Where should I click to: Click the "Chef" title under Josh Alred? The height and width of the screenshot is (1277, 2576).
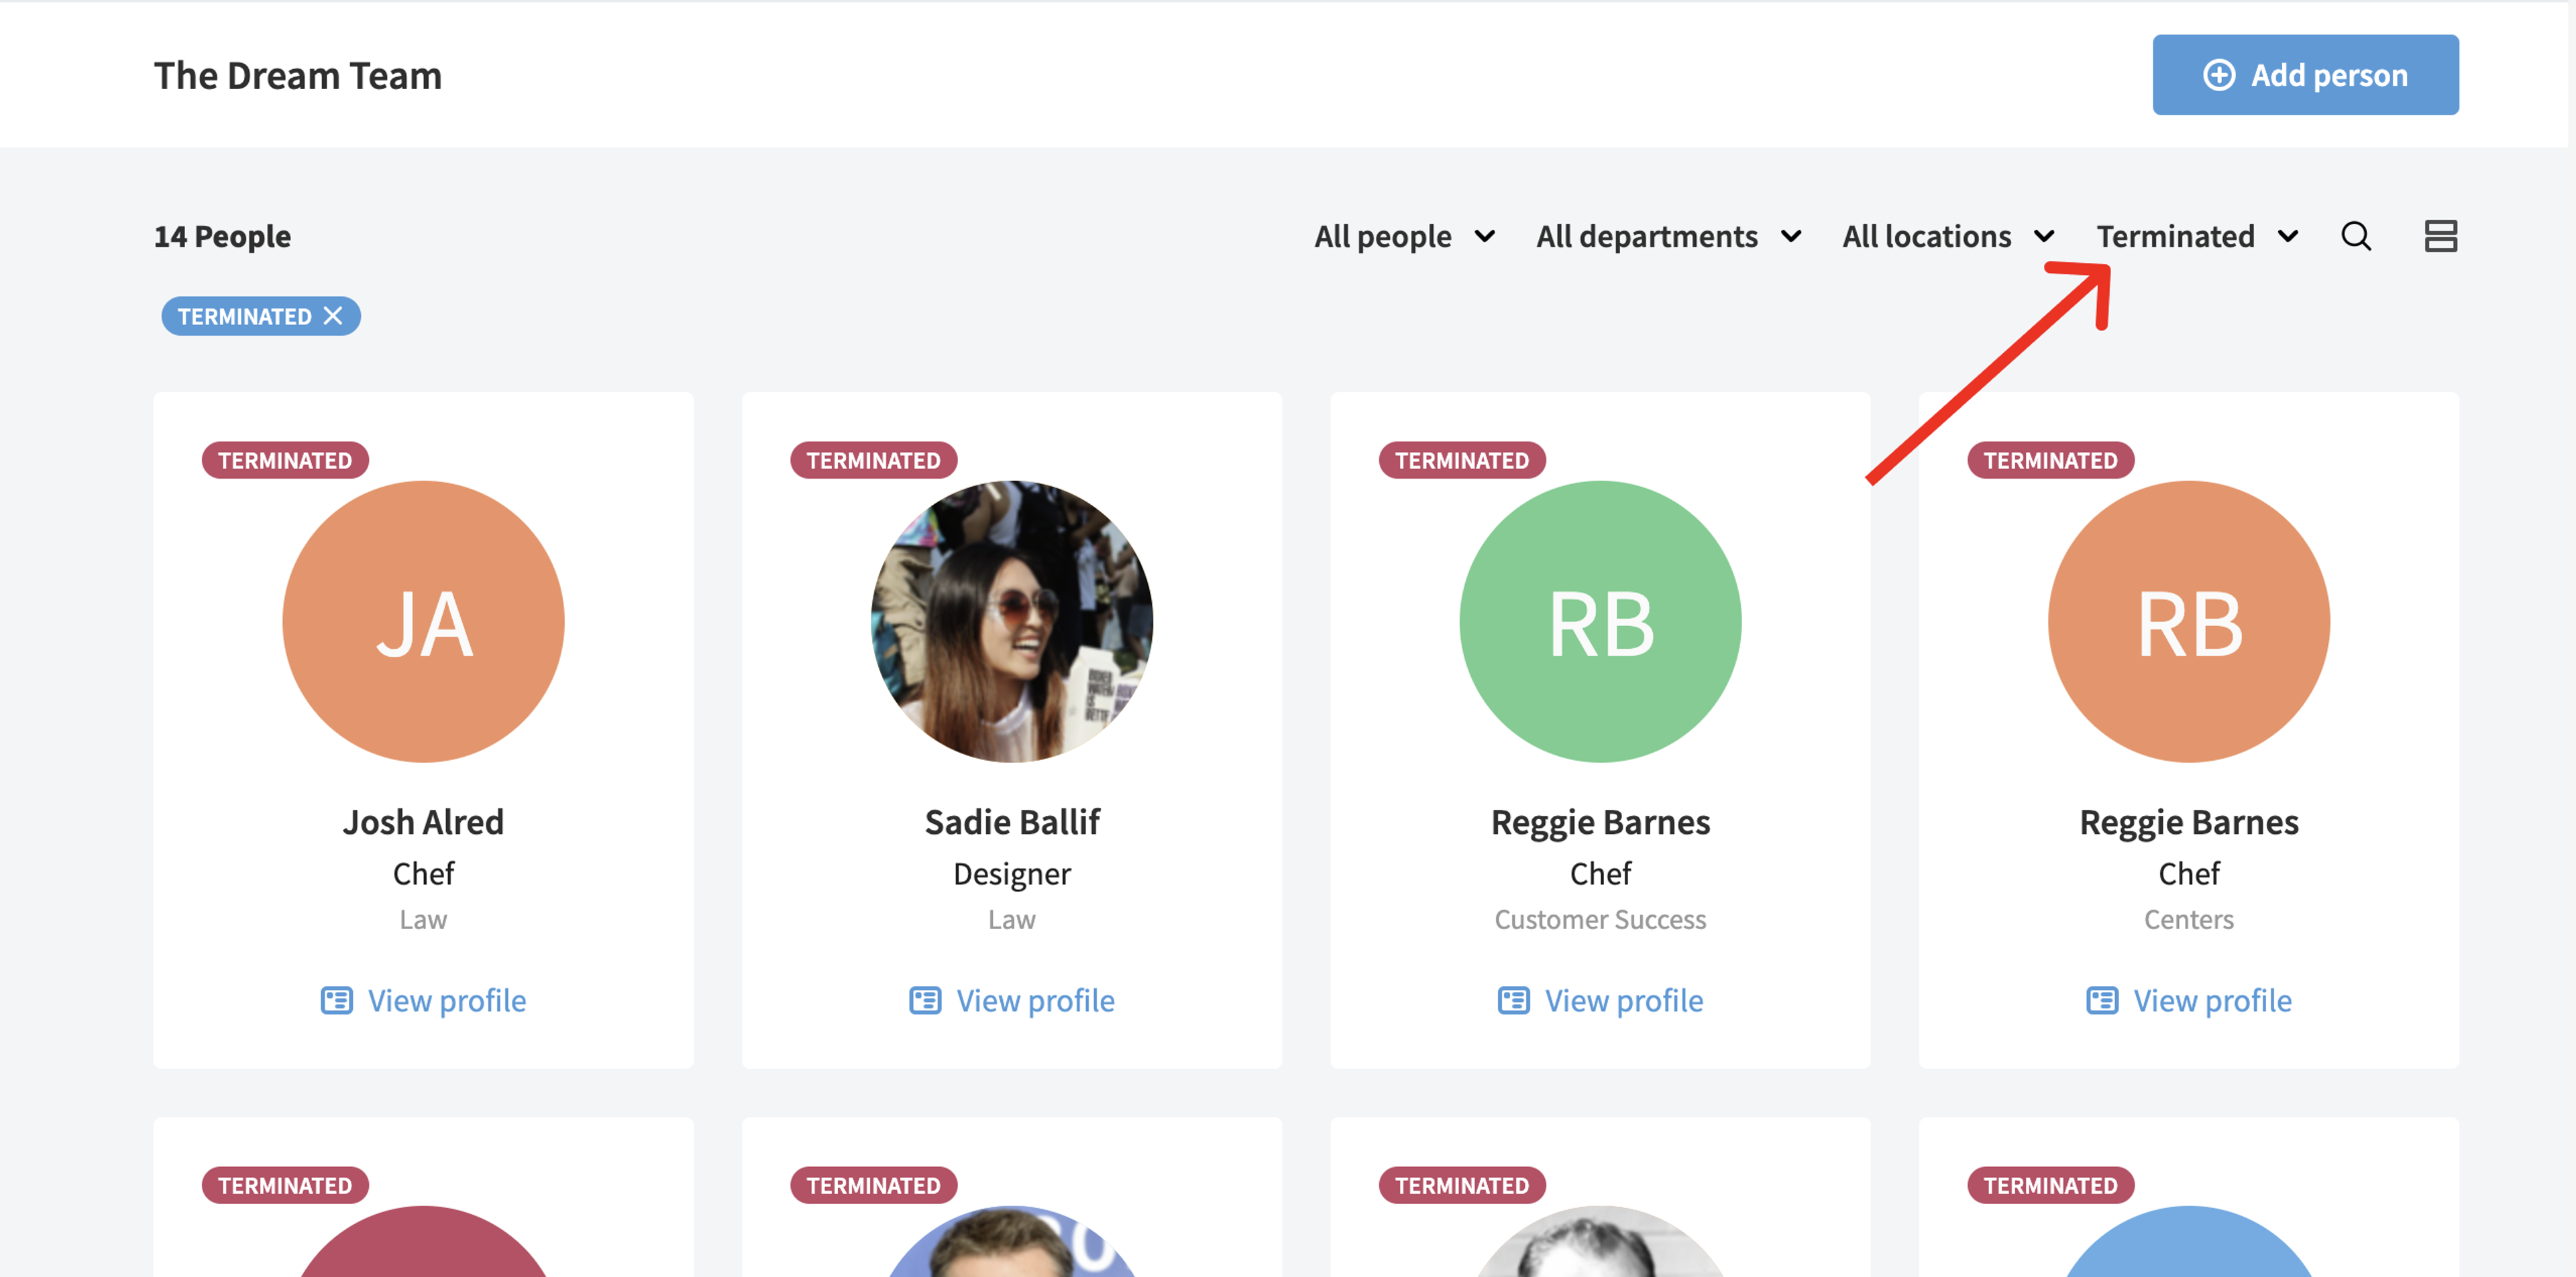point(423,873)
